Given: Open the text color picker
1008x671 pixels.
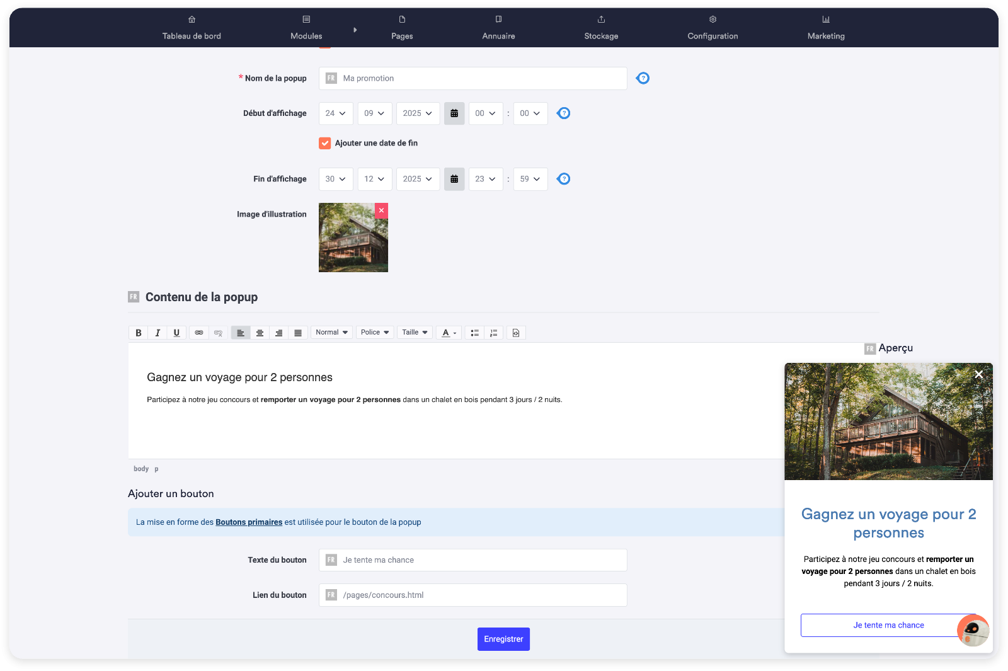Looking at the screenshot, I should 449,333.
